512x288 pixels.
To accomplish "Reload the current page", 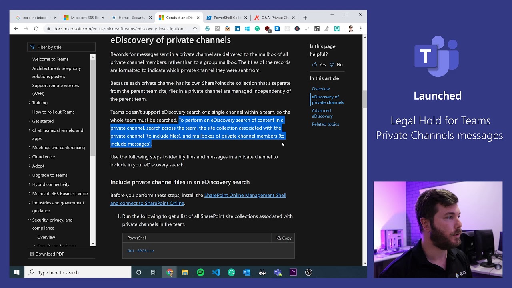I will point(36,29).
